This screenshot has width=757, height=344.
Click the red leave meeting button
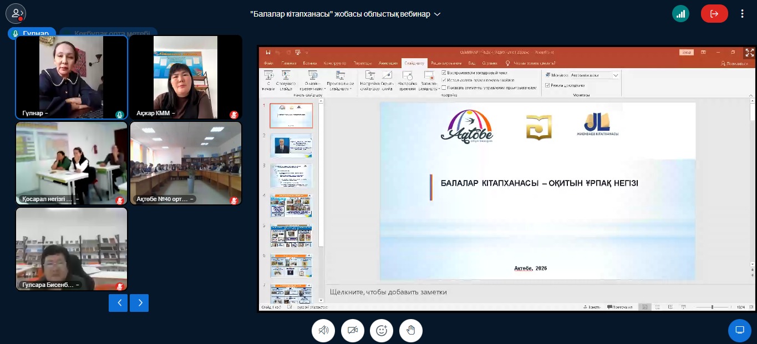[714, 14]
